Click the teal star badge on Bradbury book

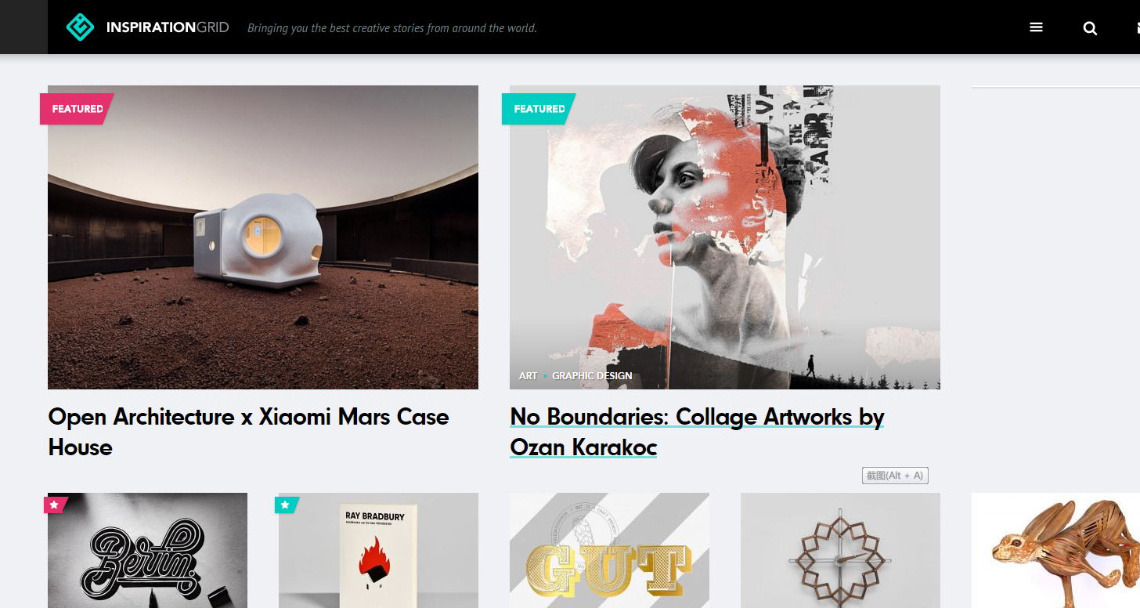tap(286, 505)
